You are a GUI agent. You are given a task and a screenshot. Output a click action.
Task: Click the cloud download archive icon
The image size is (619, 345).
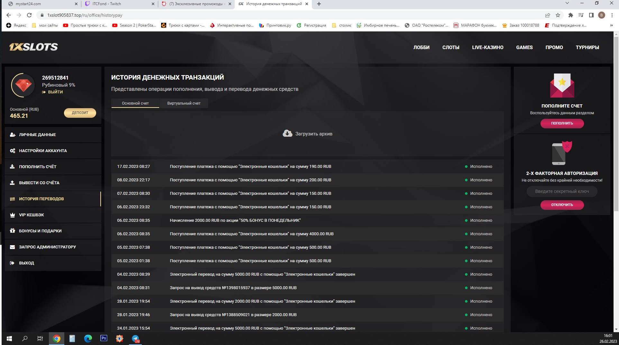click(x=287, y=134)
